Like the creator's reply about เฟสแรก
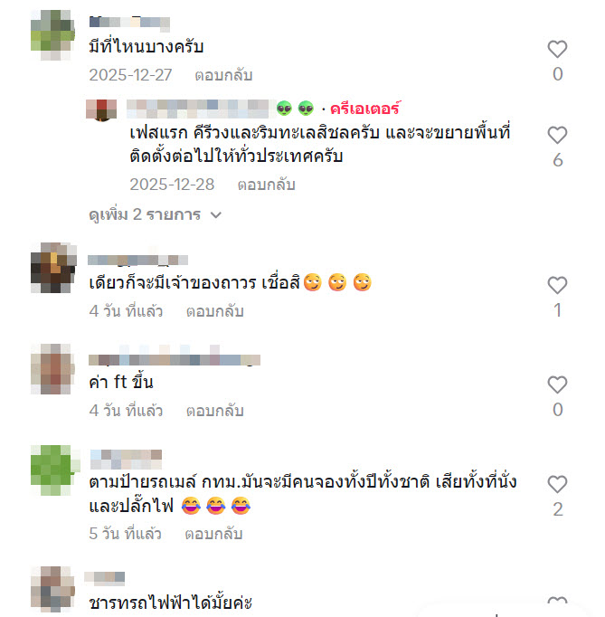This screenshot has width=605, height=617. pos(557,136)
